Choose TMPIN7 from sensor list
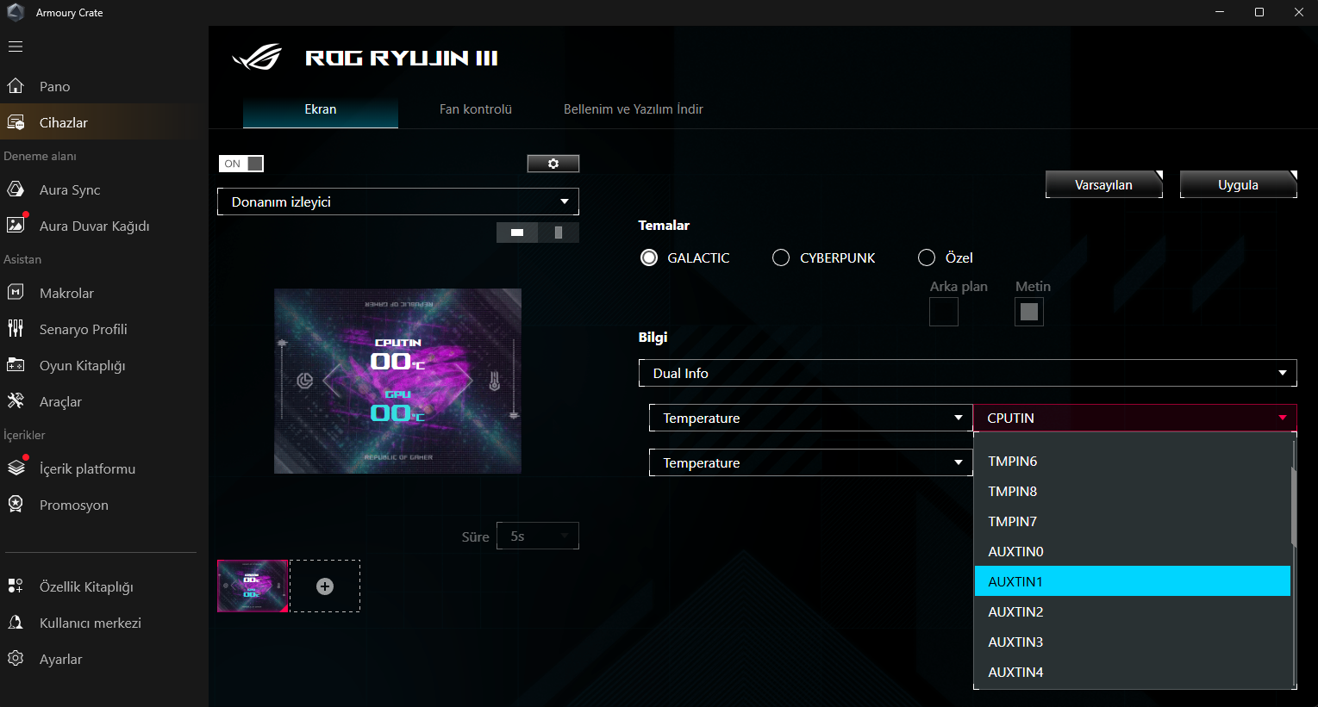 1133,521
